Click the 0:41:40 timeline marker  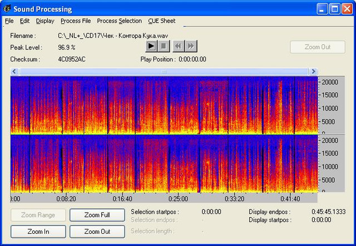[290, 199]
